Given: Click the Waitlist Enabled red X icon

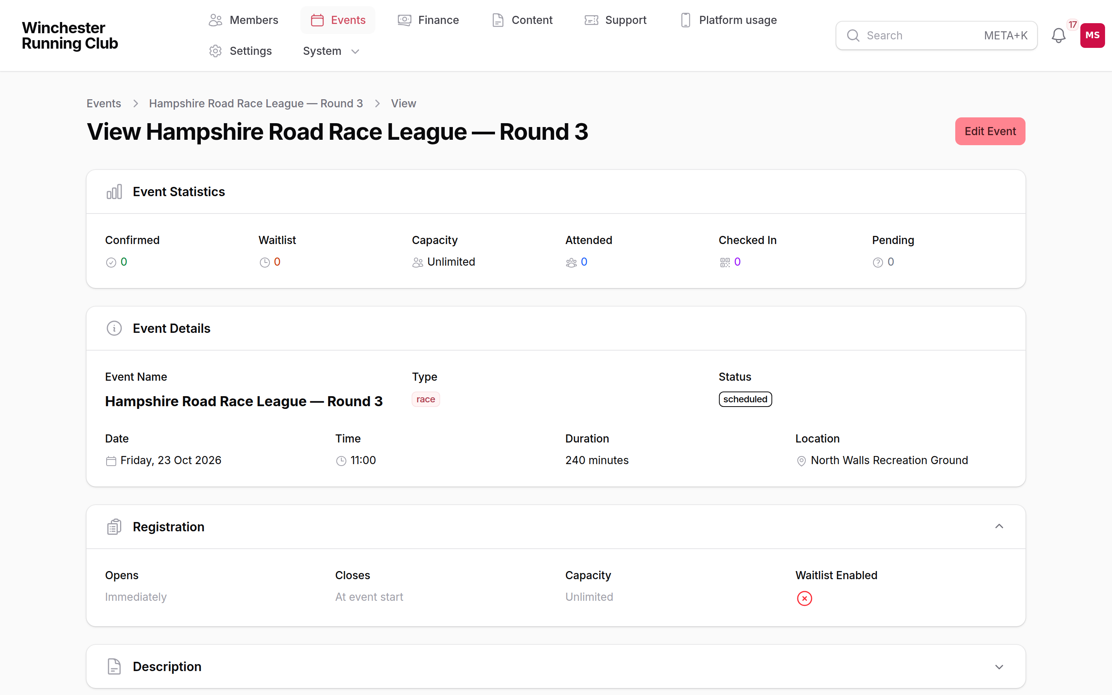Looking at the screenshot, I should click(804, 598).
